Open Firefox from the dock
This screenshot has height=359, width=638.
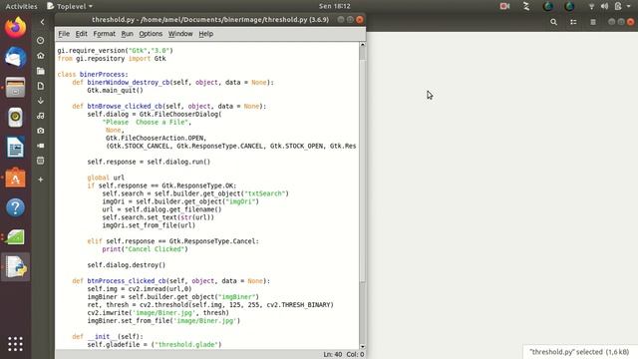[15, 28]
